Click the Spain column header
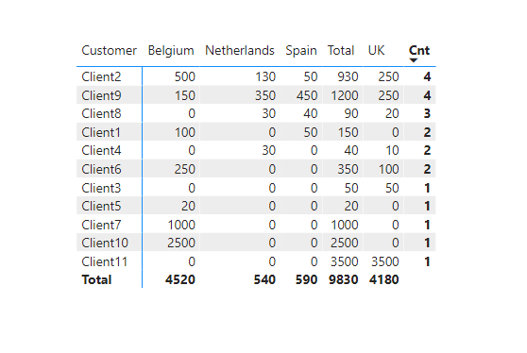 301,51
